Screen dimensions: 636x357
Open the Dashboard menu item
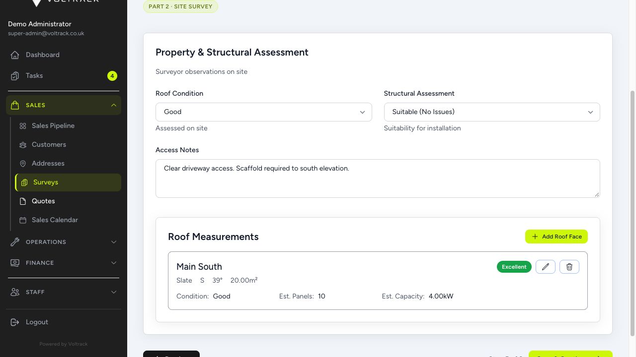(64, 55)
